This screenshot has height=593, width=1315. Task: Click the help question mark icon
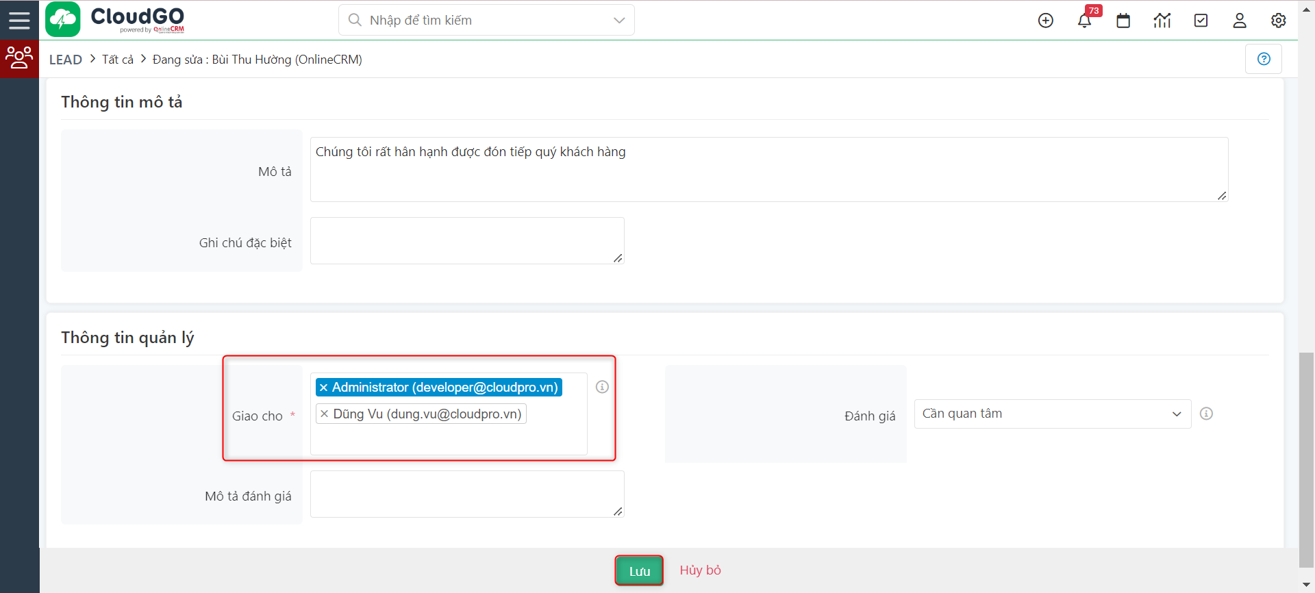tap(1264, 59)
